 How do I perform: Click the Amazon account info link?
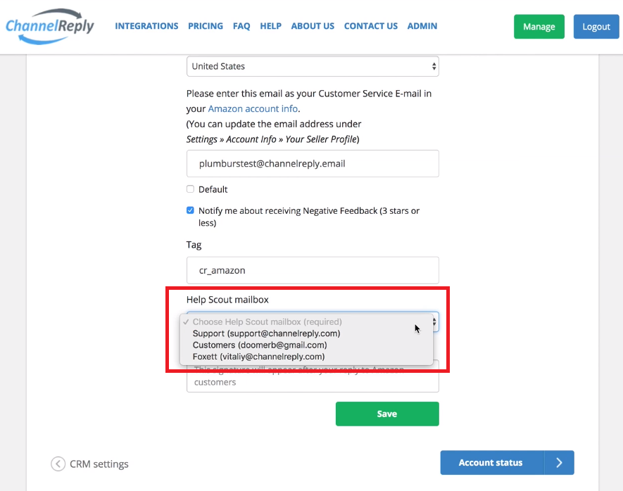253,109
